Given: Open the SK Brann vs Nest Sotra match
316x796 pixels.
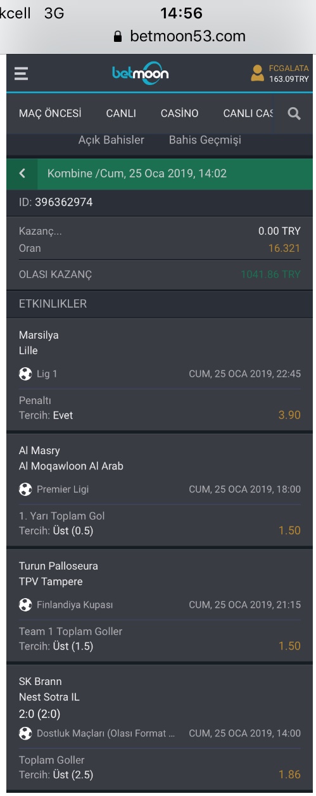Looking at the screenshot, I should tap(49, 689).
